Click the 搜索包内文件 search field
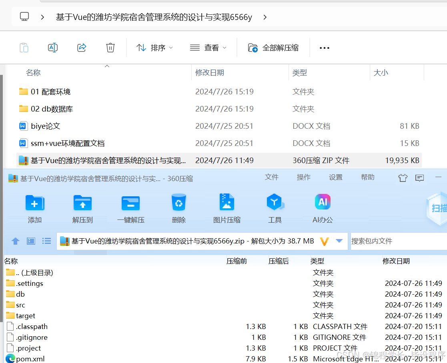The width and height of the screenshot is (447, 363). pyautogui.click(x=399, y=241)
